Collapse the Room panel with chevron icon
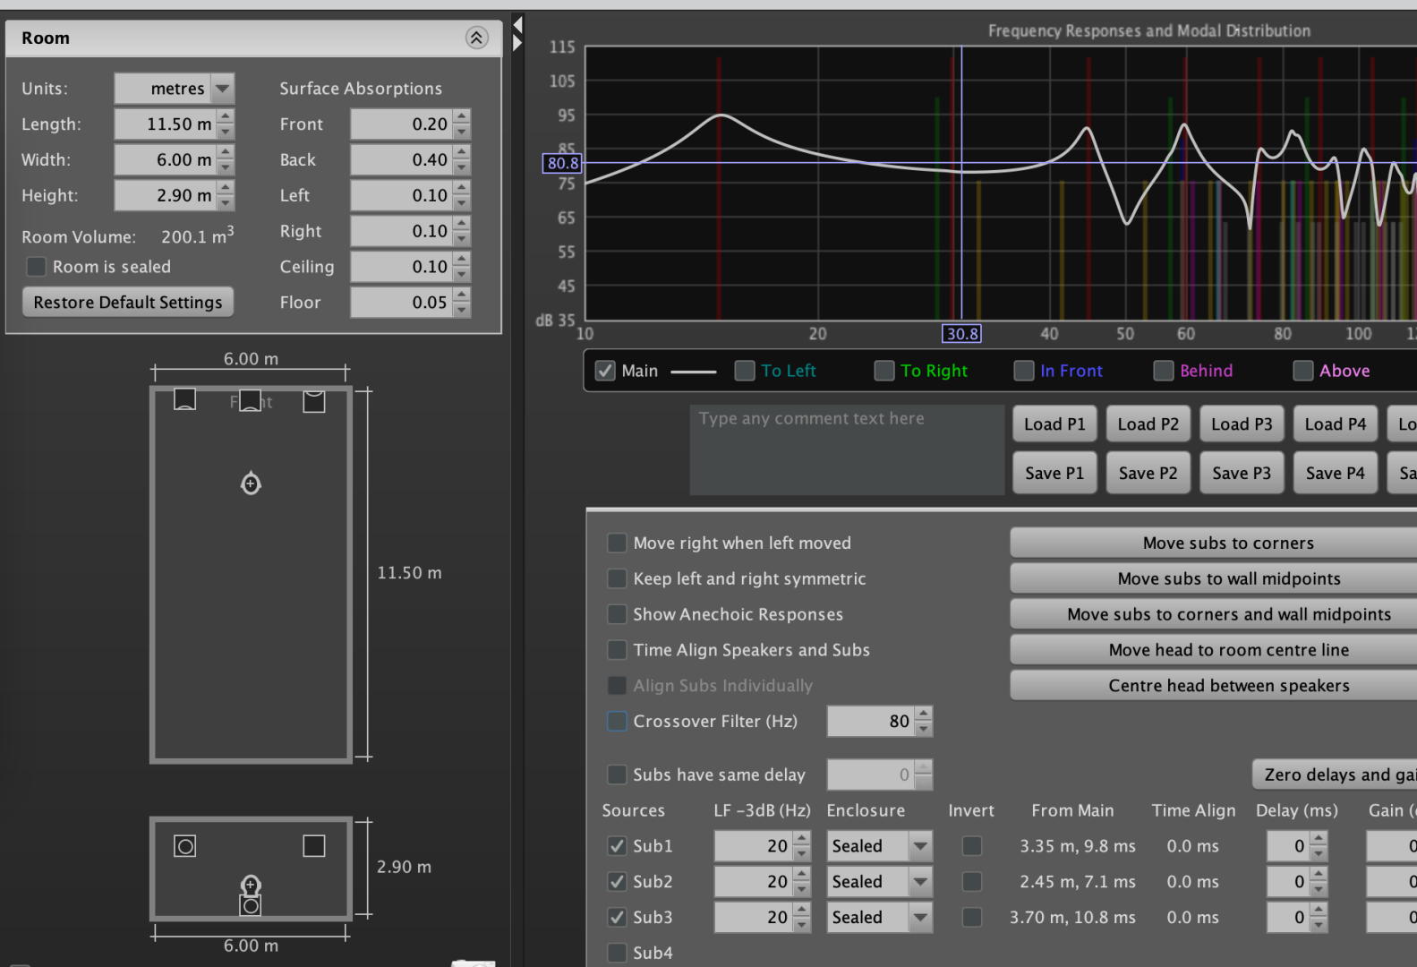The height and width of the screenshot is (967, 1417). (x=476, y=38)
